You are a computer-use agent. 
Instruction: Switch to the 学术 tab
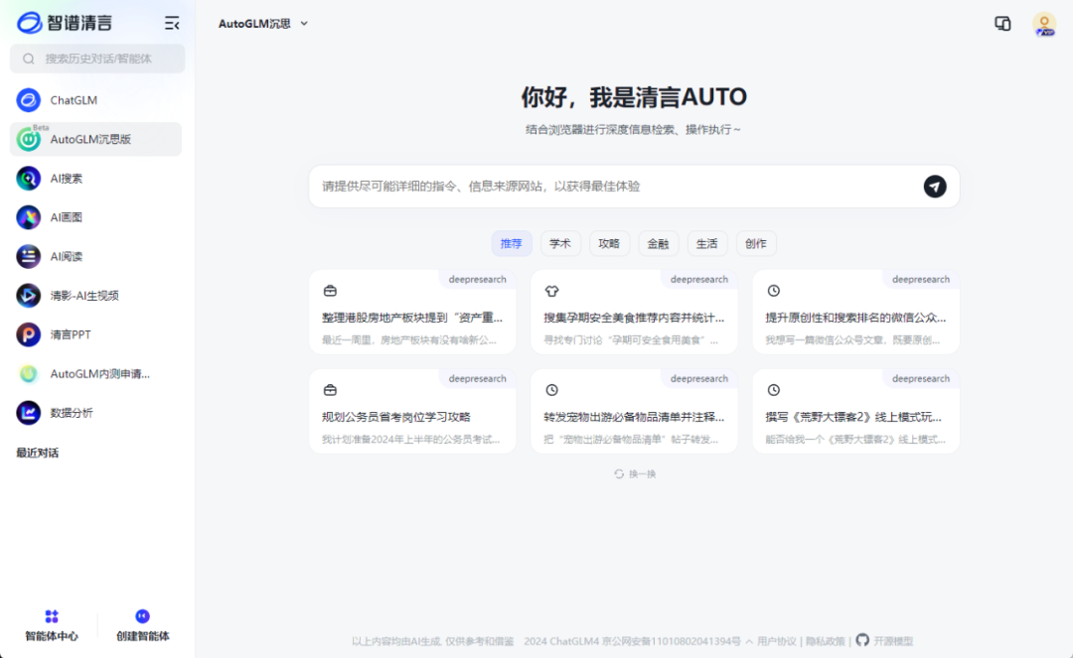pos(559,243)
